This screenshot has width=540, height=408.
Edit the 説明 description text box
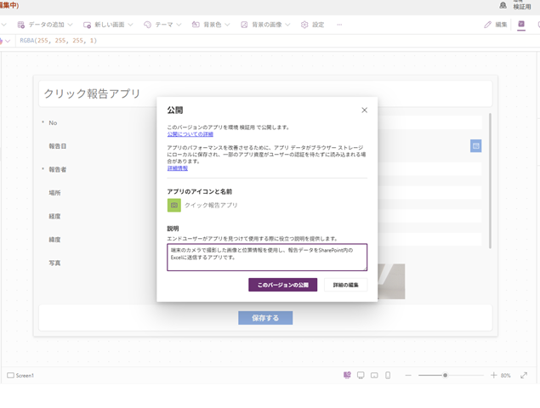coord(266,257)
